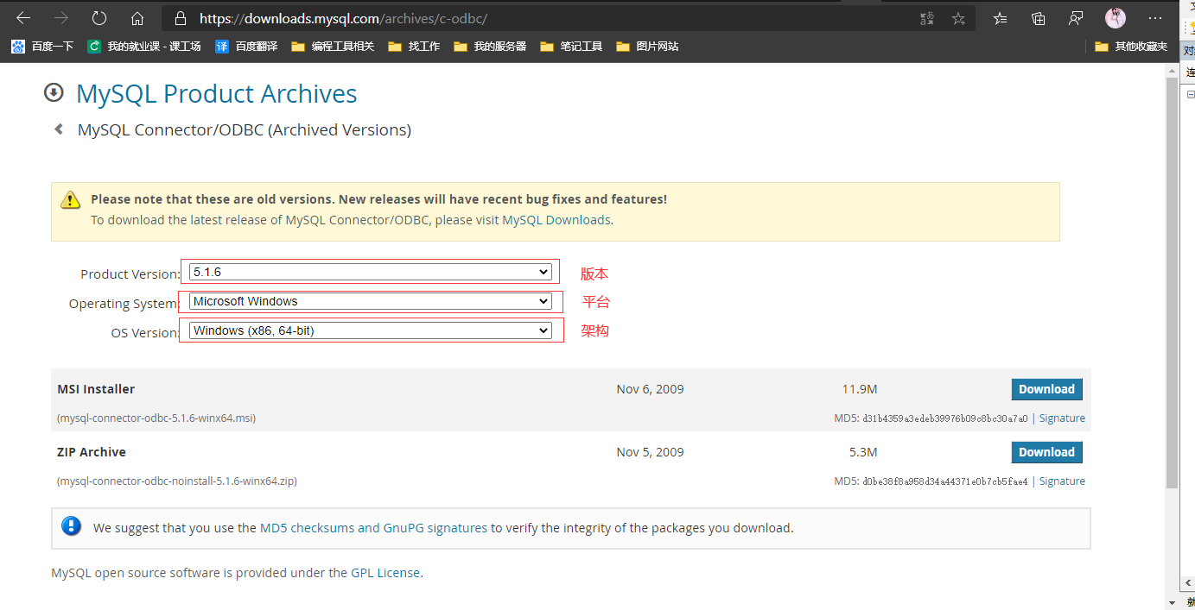This screenshot has width=1195, height=610.
Task: Click the scrollbar down arrow
Action: [x=1172, y=602]
